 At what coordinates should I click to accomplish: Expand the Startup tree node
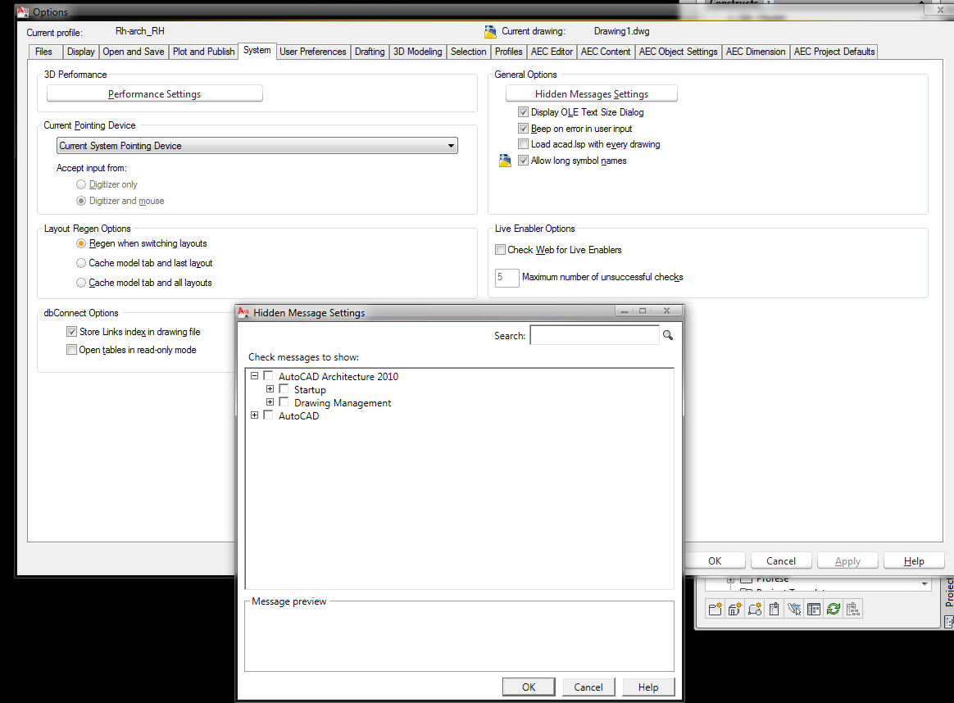pos(270,388)
